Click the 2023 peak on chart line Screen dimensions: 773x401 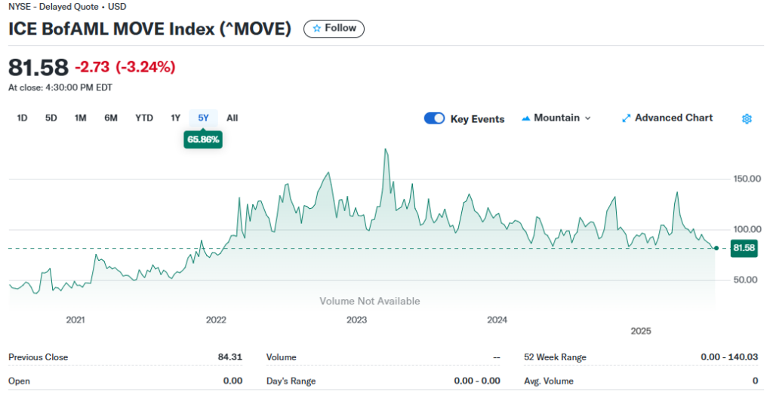pos(386,149)
